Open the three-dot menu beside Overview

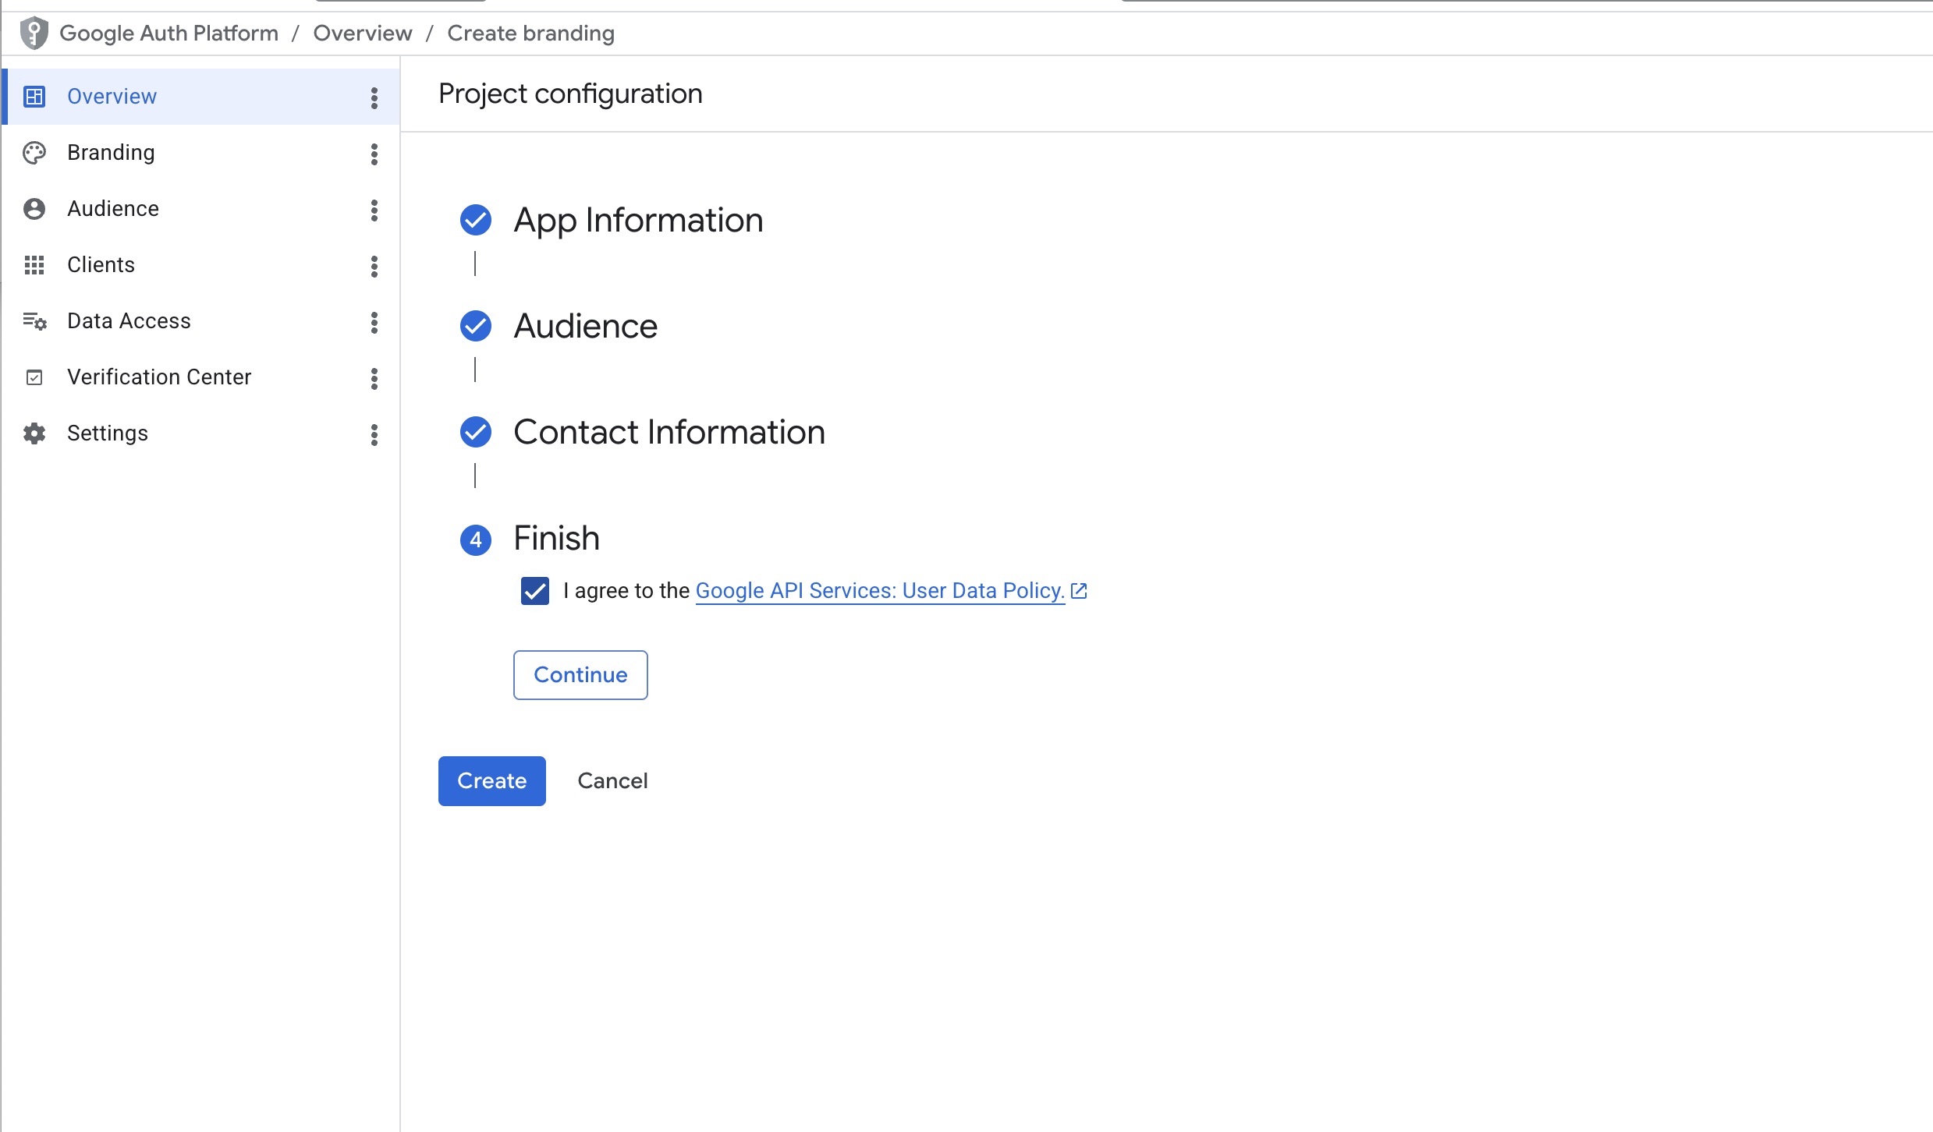(374, 97)
